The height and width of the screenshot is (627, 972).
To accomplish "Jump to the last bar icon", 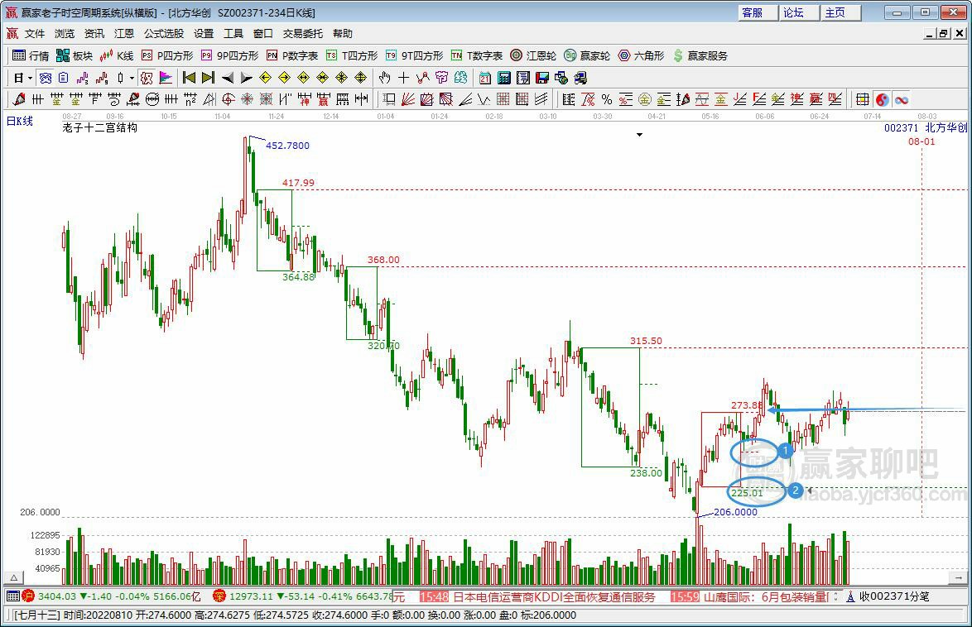I will pos(208,78).
